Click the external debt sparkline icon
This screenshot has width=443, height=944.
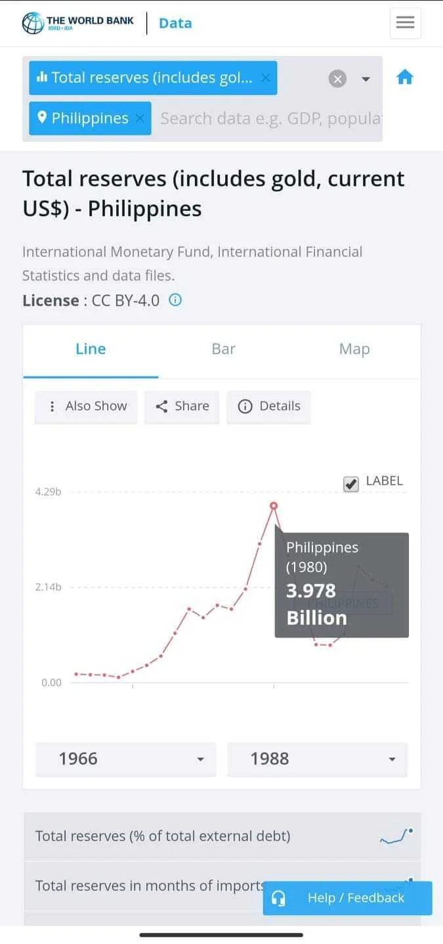(396, 836)
